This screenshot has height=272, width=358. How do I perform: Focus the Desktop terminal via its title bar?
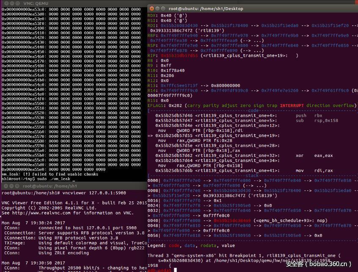click(254, 8)
